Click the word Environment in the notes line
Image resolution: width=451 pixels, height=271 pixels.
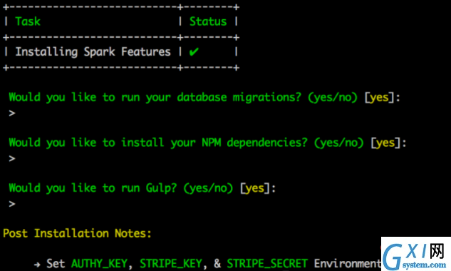click(348, 264)
